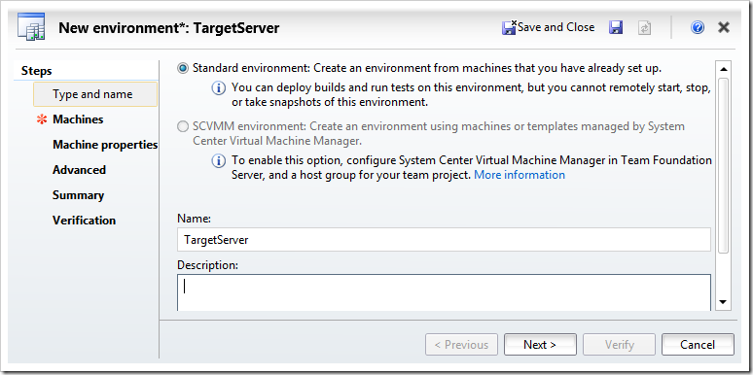Image resolution: width=753 pixels, height=375 pixels.
Task: Click the Cancel button
Action: (698, 345)
